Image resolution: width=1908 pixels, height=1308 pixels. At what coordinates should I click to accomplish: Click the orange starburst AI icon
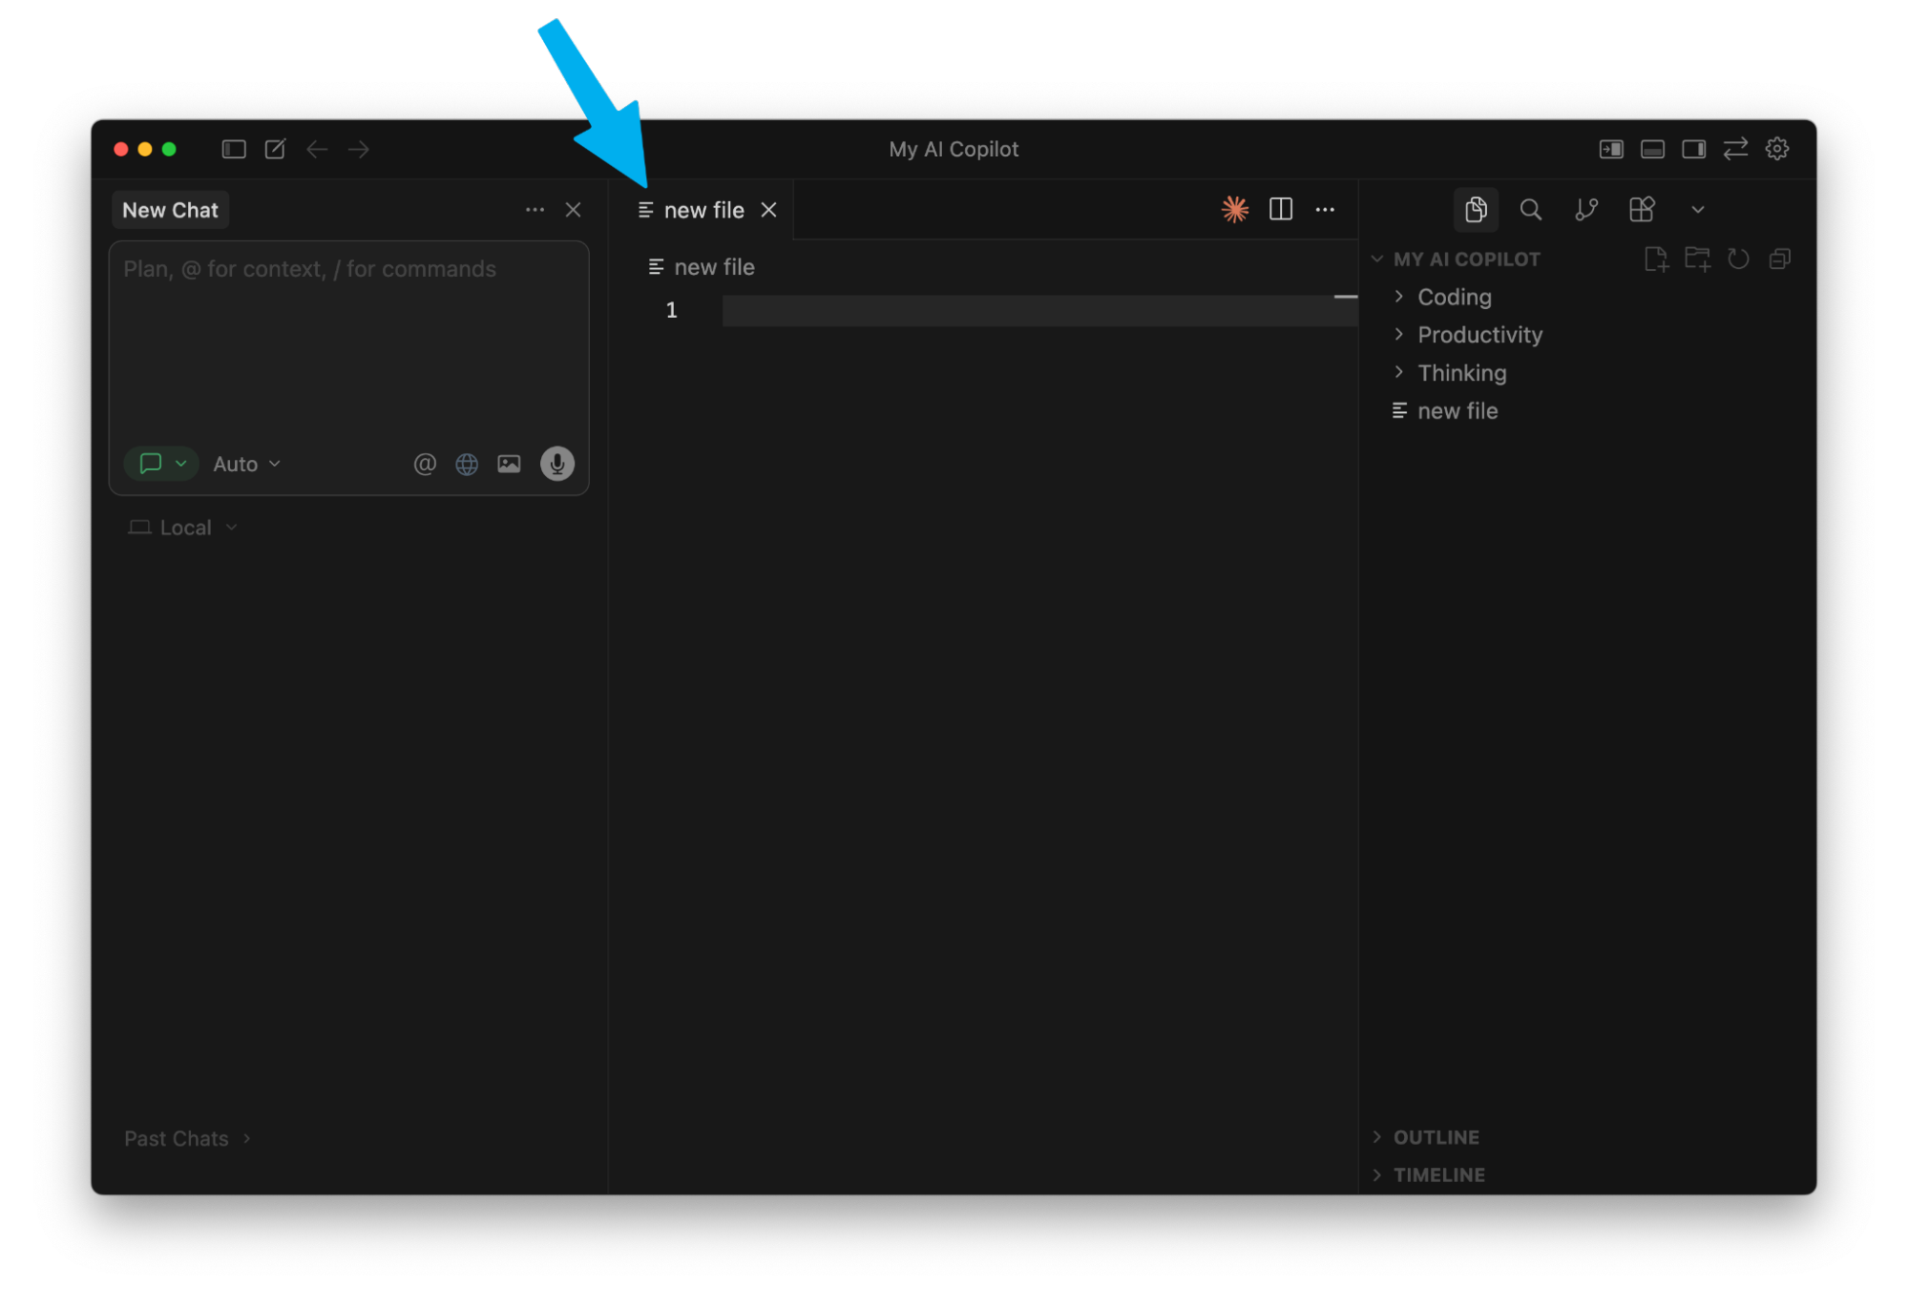tap(1234, 210)
